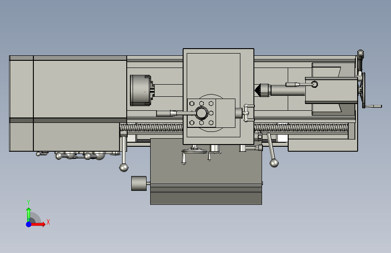Pick the top-left hex bolt on tool post
The height and width of the screenshot is (253, 391).
click(192, 104)
